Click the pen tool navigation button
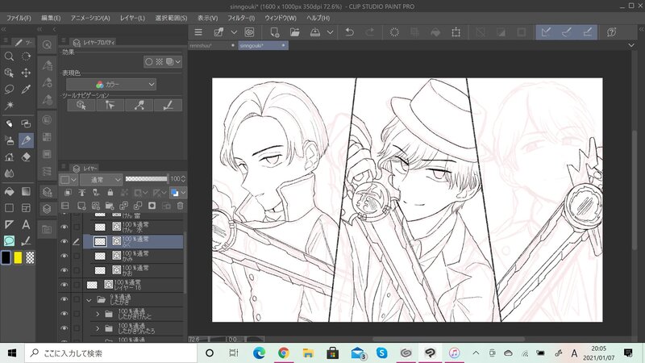 tap(168, 106)
